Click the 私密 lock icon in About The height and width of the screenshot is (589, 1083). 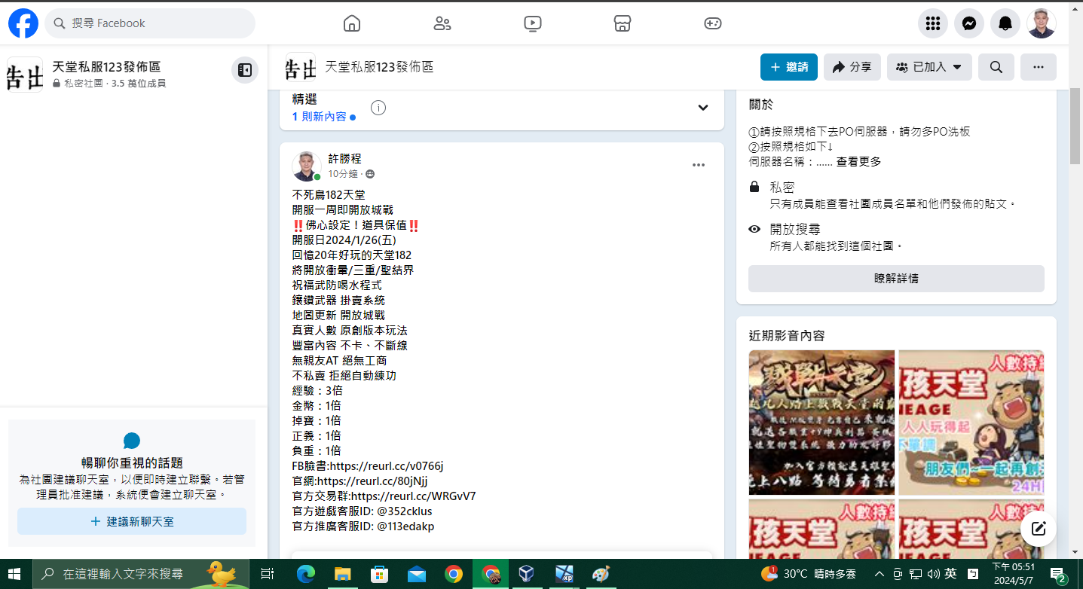point(754,187)
